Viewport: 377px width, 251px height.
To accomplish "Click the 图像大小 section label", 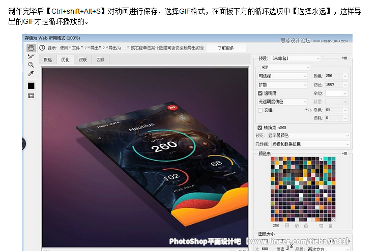I will 266,234.
